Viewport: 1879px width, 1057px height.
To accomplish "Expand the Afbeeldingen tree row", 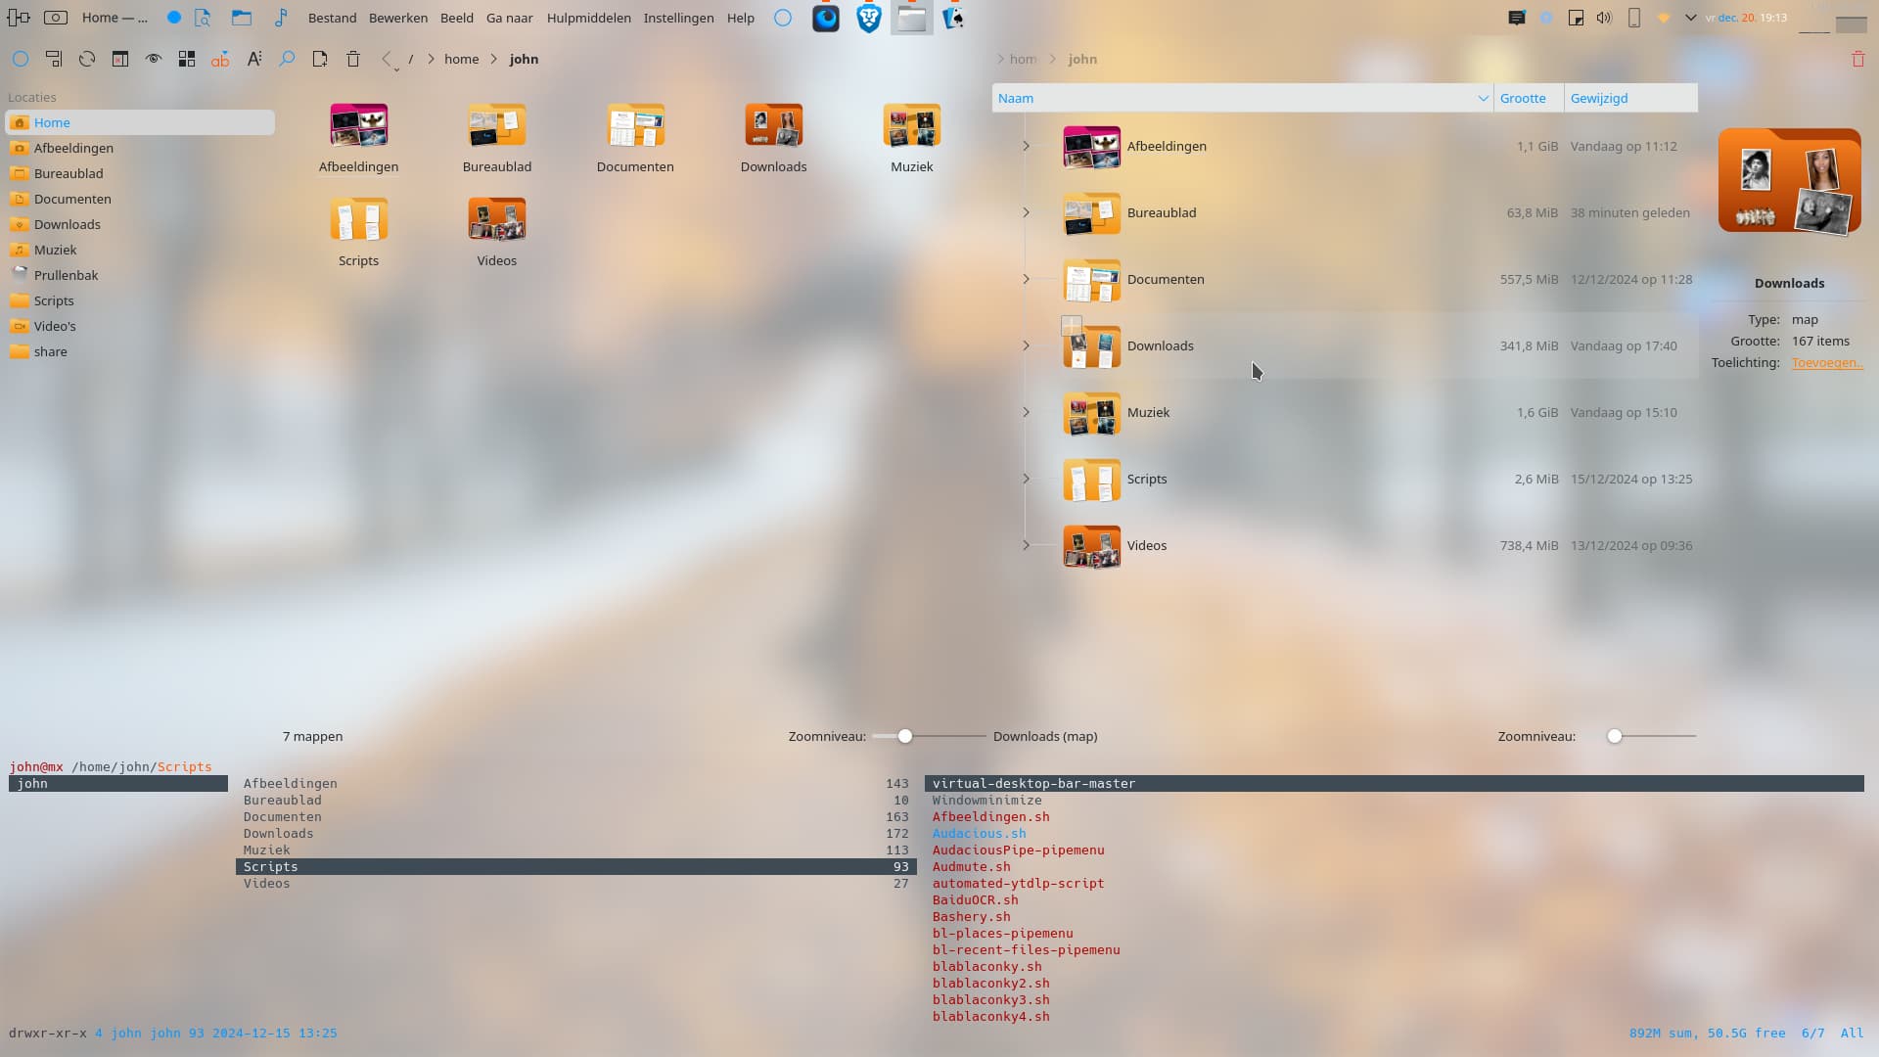I will coord(1026,146).
